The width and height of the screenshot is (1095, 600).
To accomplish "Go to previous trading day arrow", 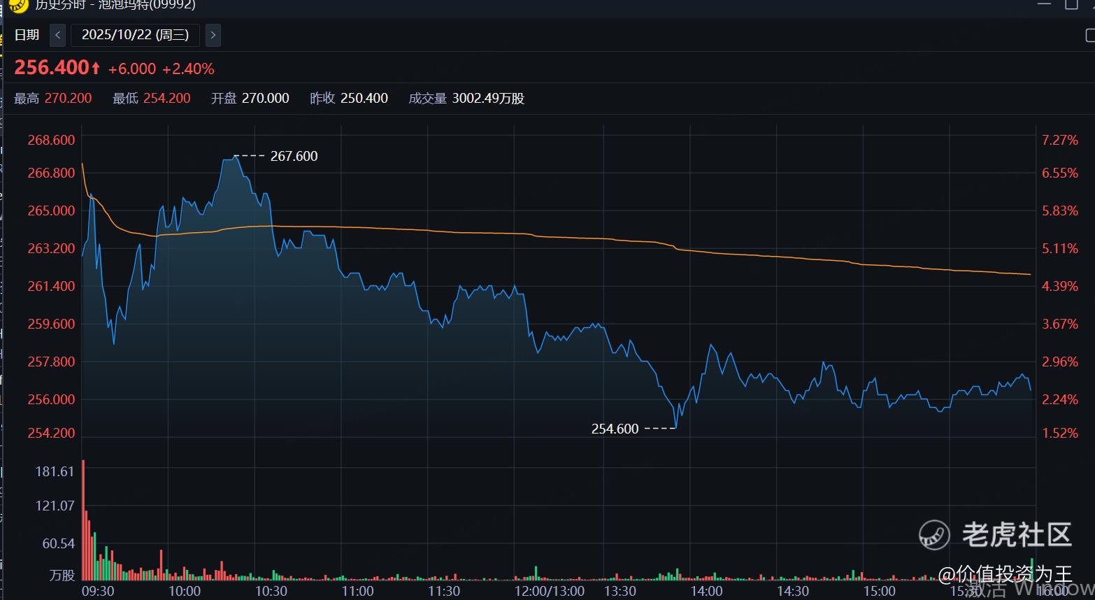I will click(58, 35).
